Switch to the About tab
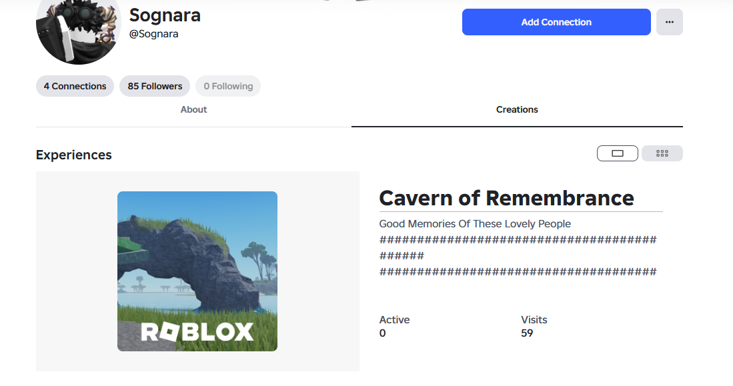This screenshot has width=733, height=386. pyautogui.click(x=193, y=109)
